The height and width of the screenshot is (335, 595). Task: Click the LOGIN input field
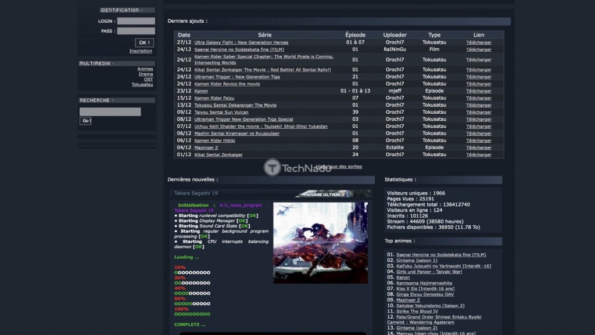pos(136,21)
